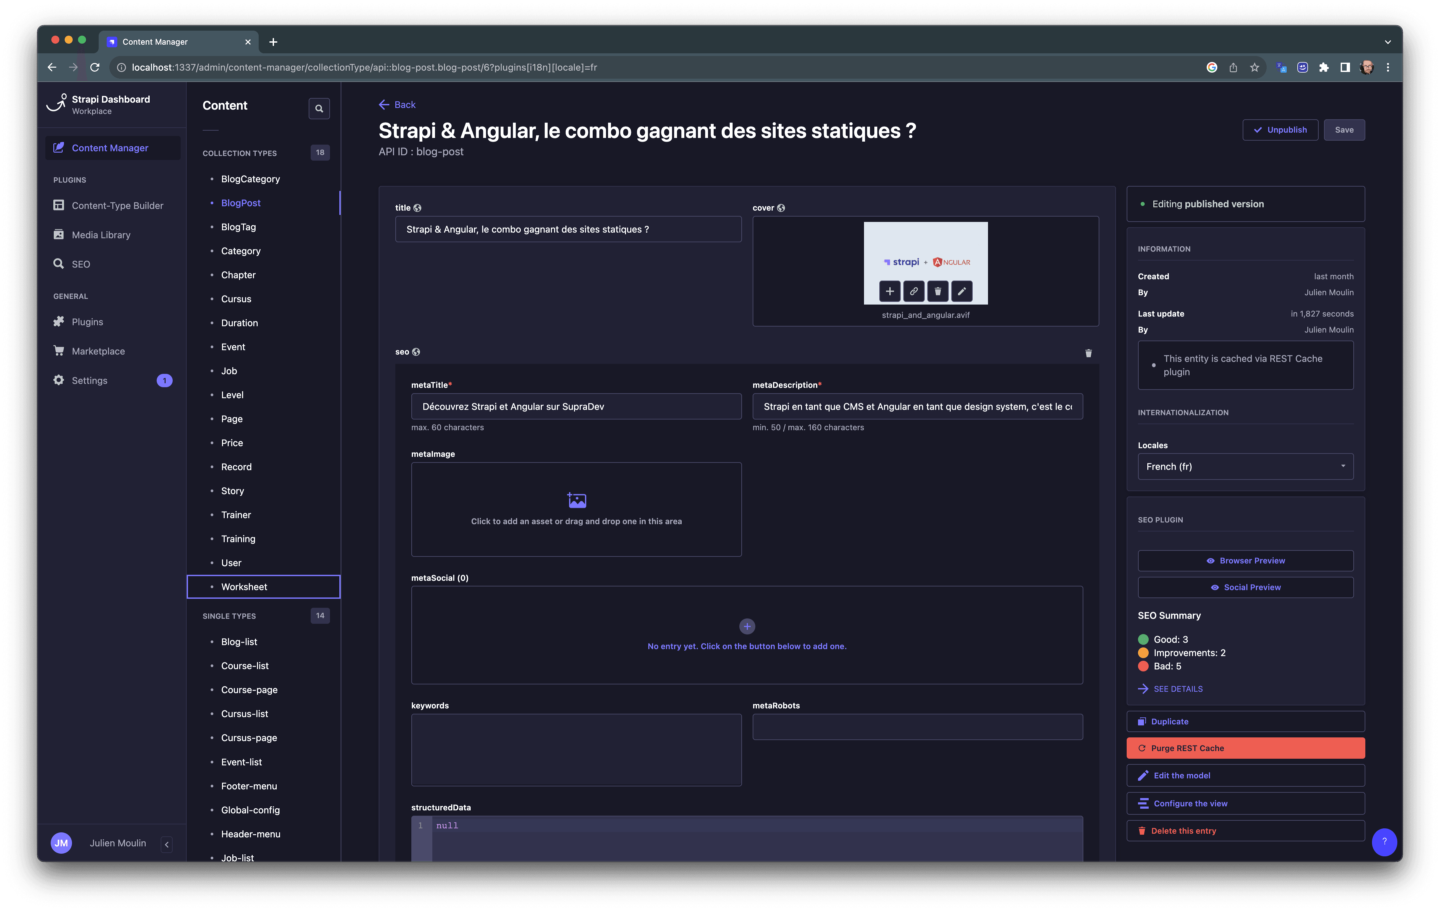Click the structuredData code editor

pyautogui.click(x=746, y=839)
